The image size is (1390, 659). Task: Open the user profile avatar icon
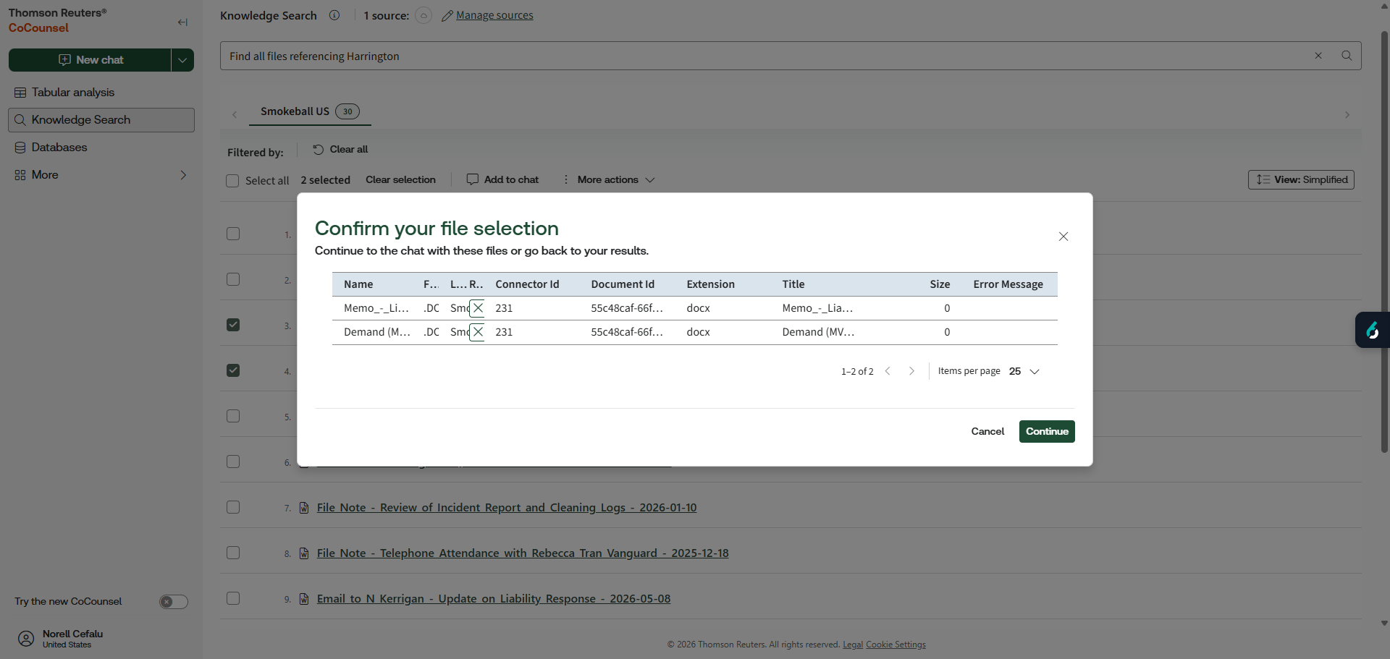(x=26, y=639)
